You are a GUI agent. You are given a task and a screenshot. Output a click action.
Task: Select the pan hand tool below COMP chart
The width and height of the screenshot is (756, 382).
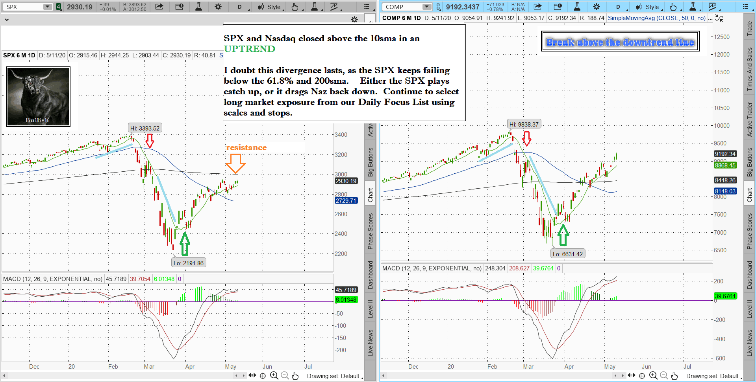pos(674,376)
